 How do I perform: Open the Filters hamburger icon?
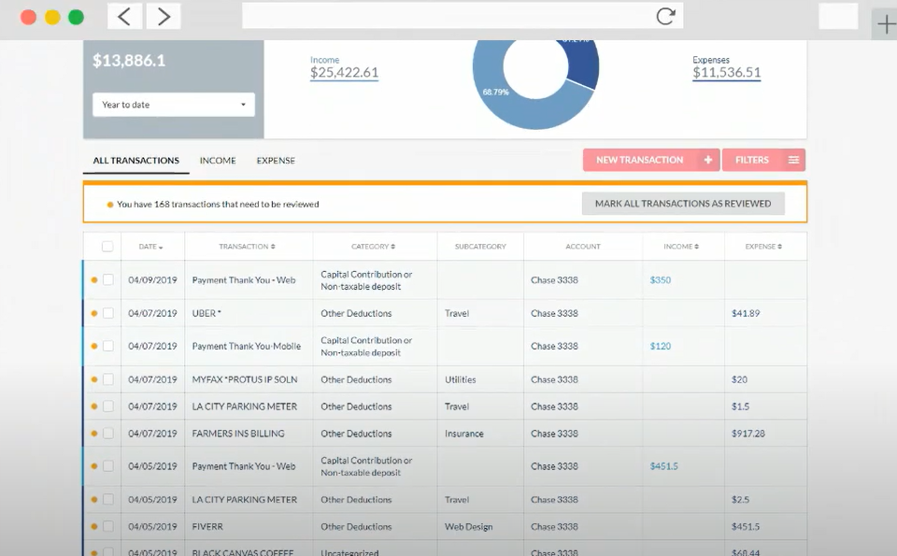(x=792, y=159)
